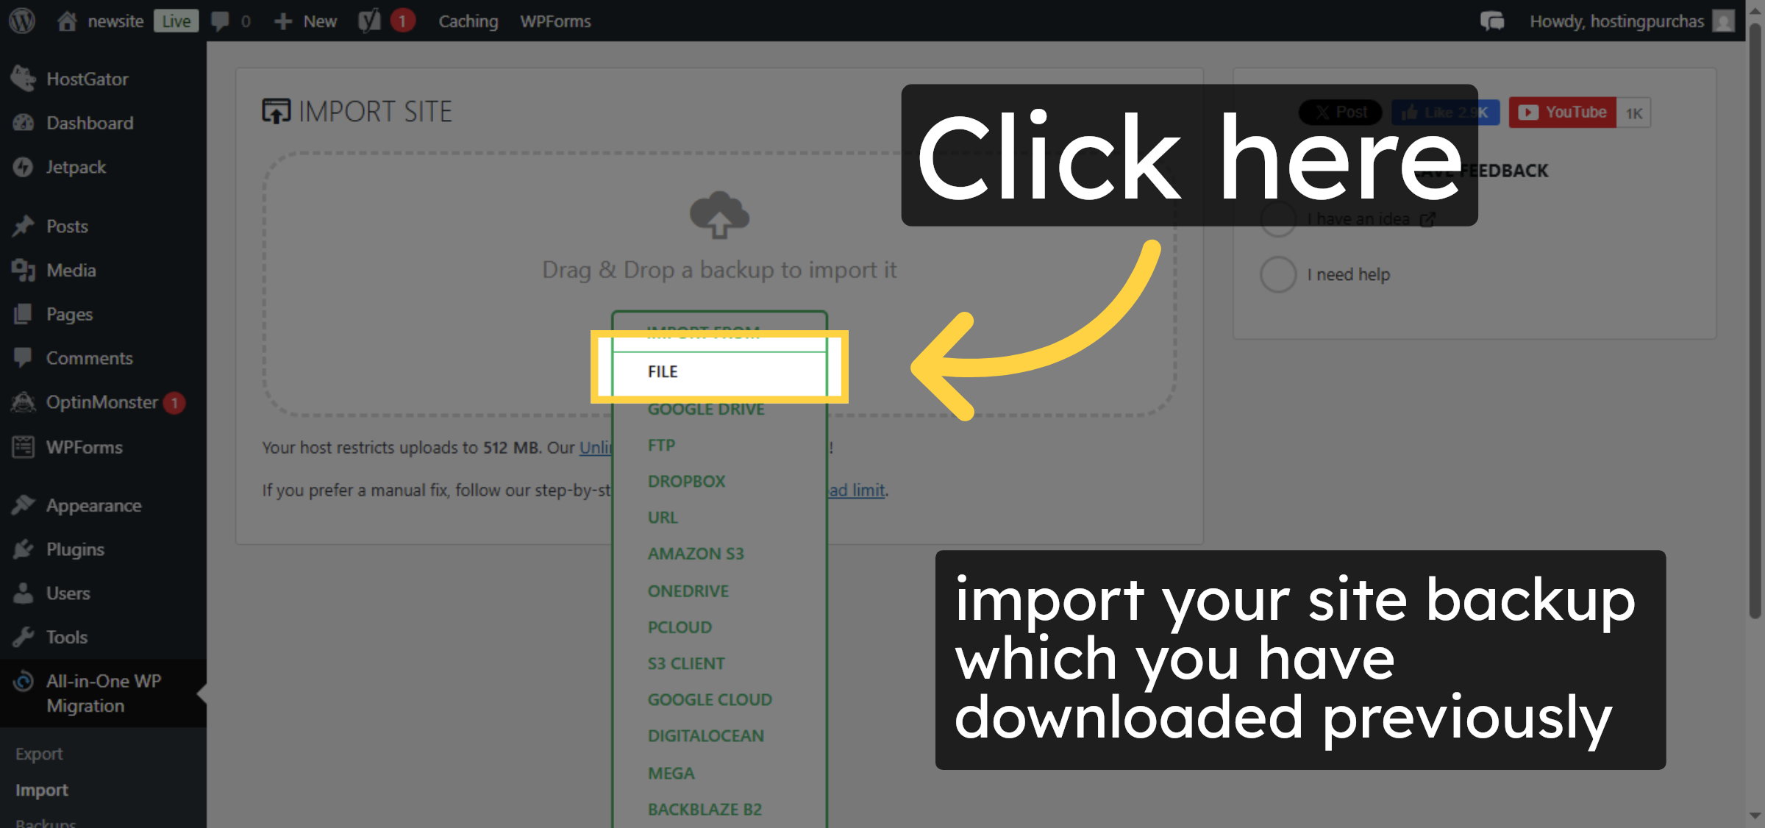Click the HostGator sidebar icon

point(23,79)
